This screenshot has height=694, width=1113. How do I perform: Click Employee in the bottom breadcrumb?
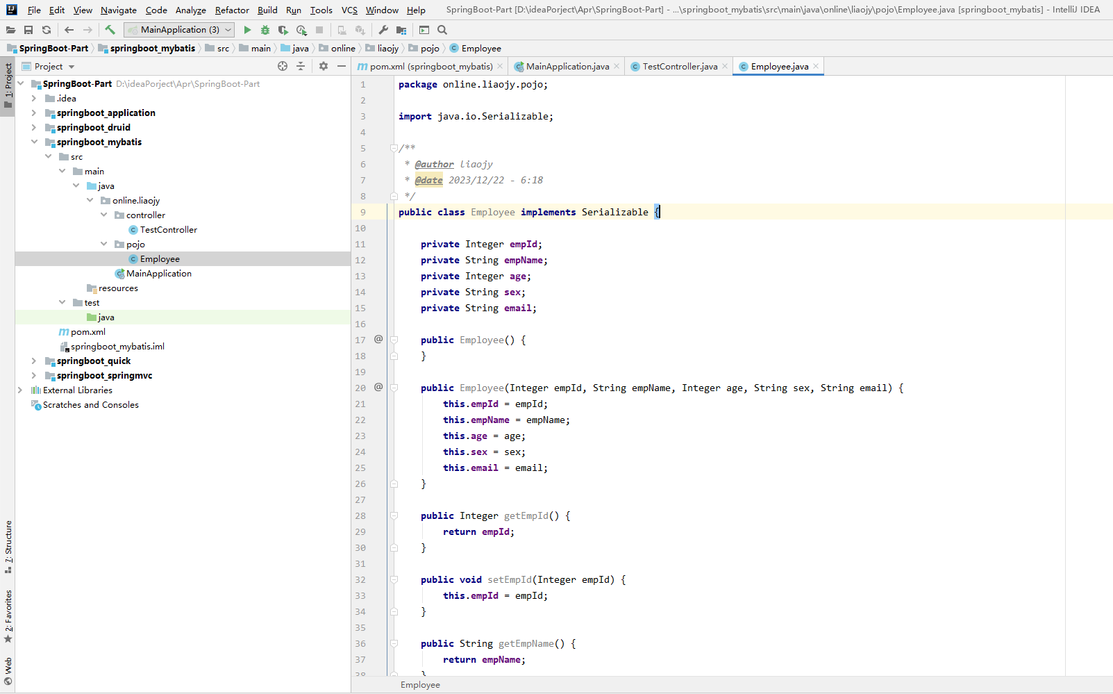(x=420, y=684)
